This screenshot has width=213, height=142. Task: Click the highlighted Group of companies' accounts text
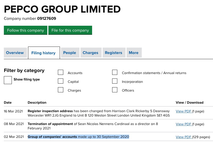click(x=52, y=137)
